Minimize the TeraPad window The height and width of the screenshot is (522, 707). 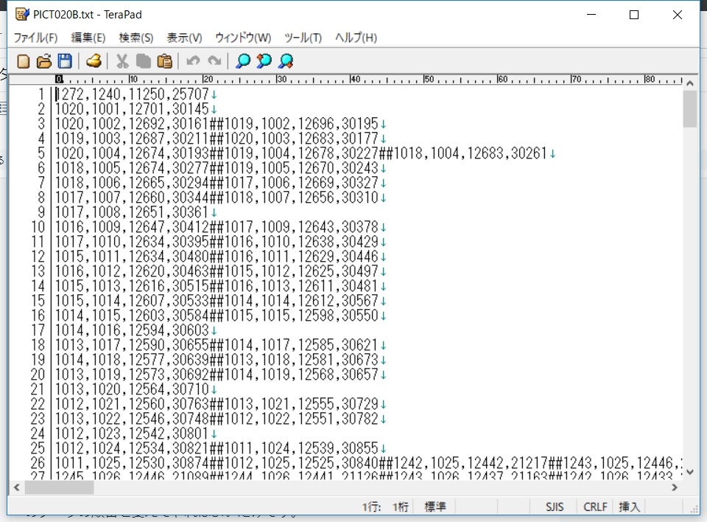tap(591, 15)
